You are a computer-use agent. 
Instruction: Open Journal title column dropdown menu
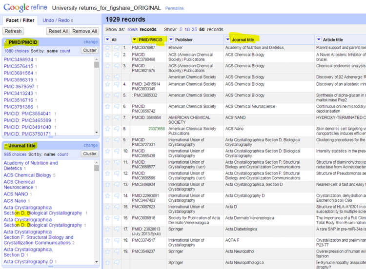click(x=228, y=39)
